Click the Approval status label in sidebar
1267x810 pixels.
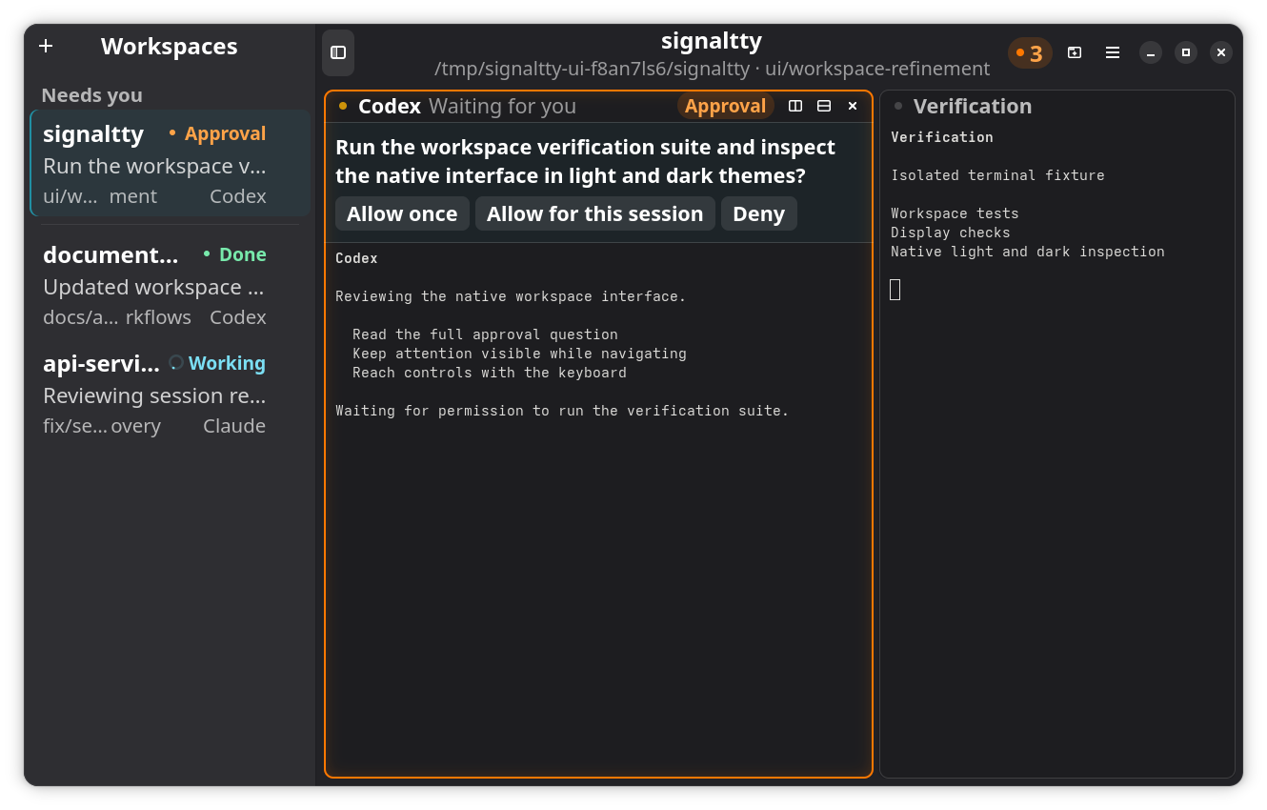(225, 133)
